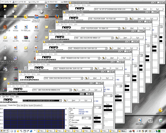Select readme.txt file icon on desktop

[x=26, y=7]
